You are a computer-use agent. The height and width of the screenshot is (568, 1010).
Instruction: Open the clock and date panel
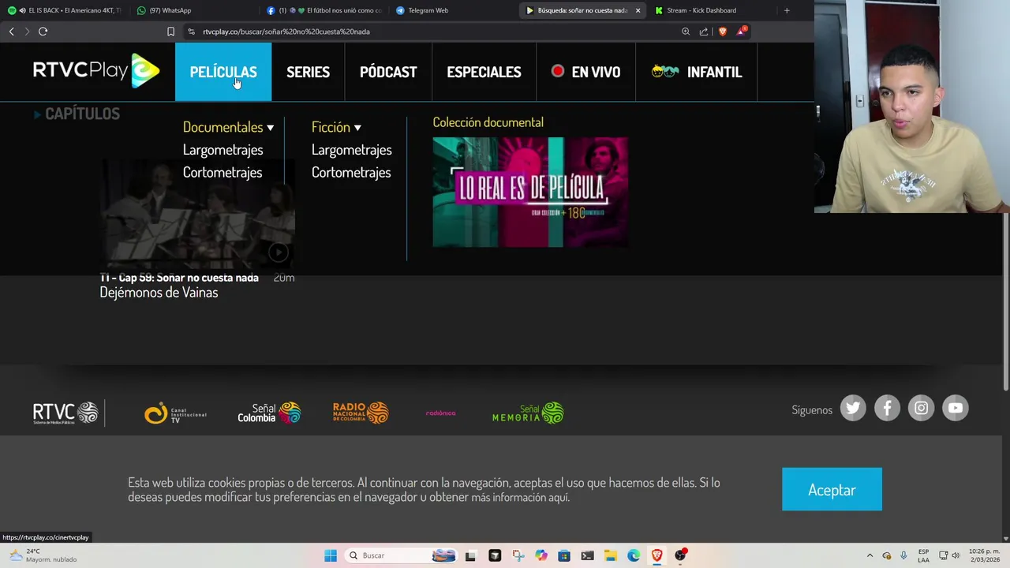coord(983,555)
